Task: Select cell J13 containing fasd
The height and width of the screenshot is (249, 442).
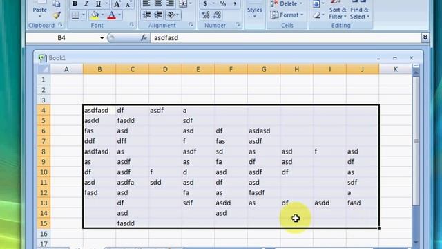Action: point(363,203)
